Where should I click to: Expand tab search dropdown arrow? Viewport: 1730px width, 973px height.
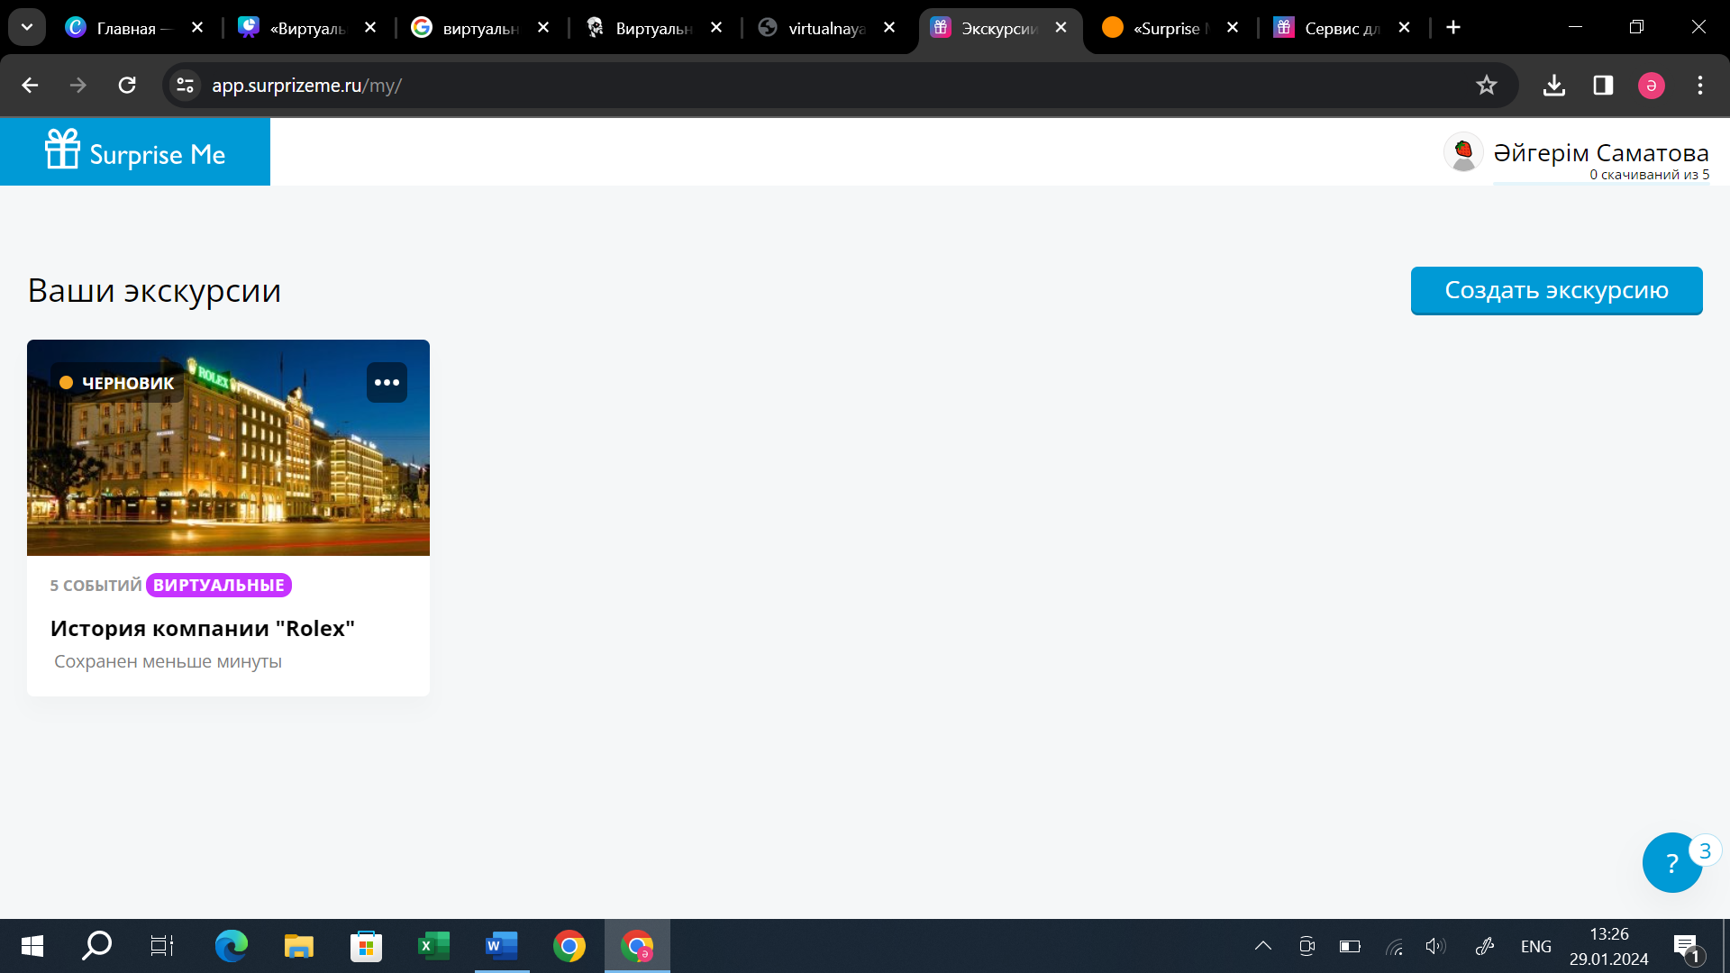point(27,27)
